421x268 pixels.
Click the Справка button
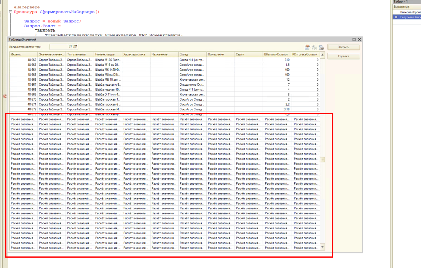point(343,56)
